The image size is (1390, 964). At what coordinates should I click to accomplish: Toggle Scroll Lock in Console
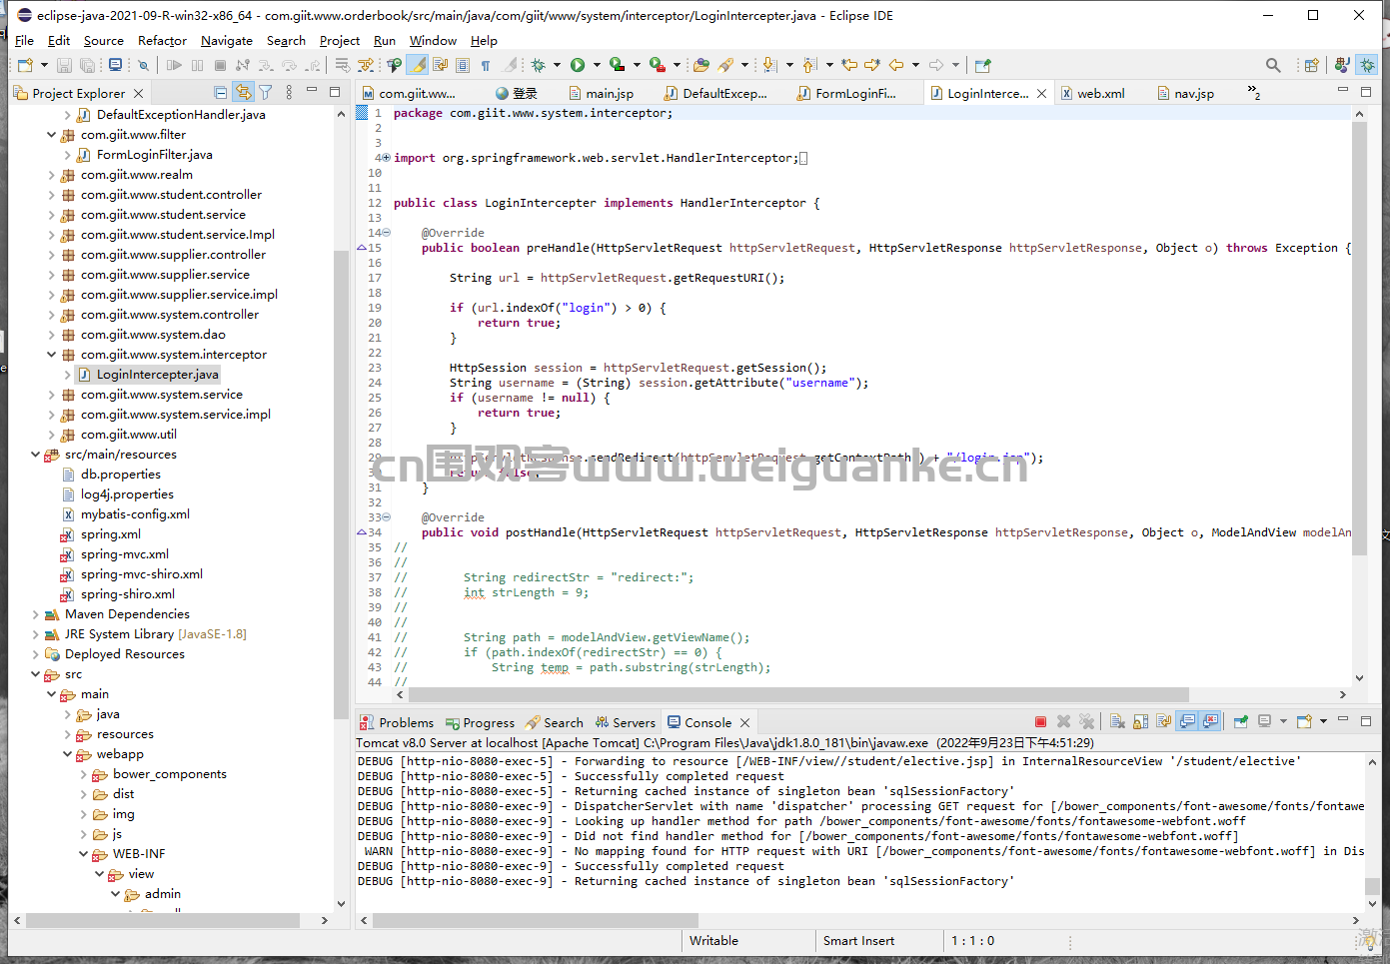tap(1140, 721)
